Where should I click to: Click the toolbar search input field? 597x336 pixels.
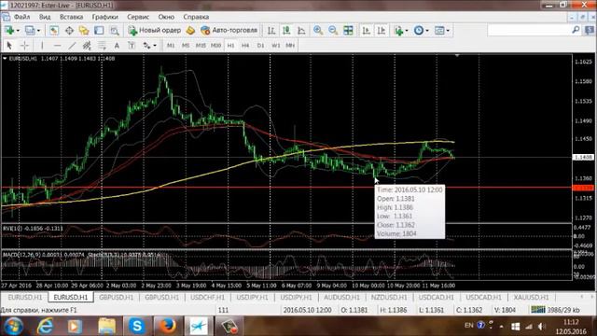[x=529, y=30]
